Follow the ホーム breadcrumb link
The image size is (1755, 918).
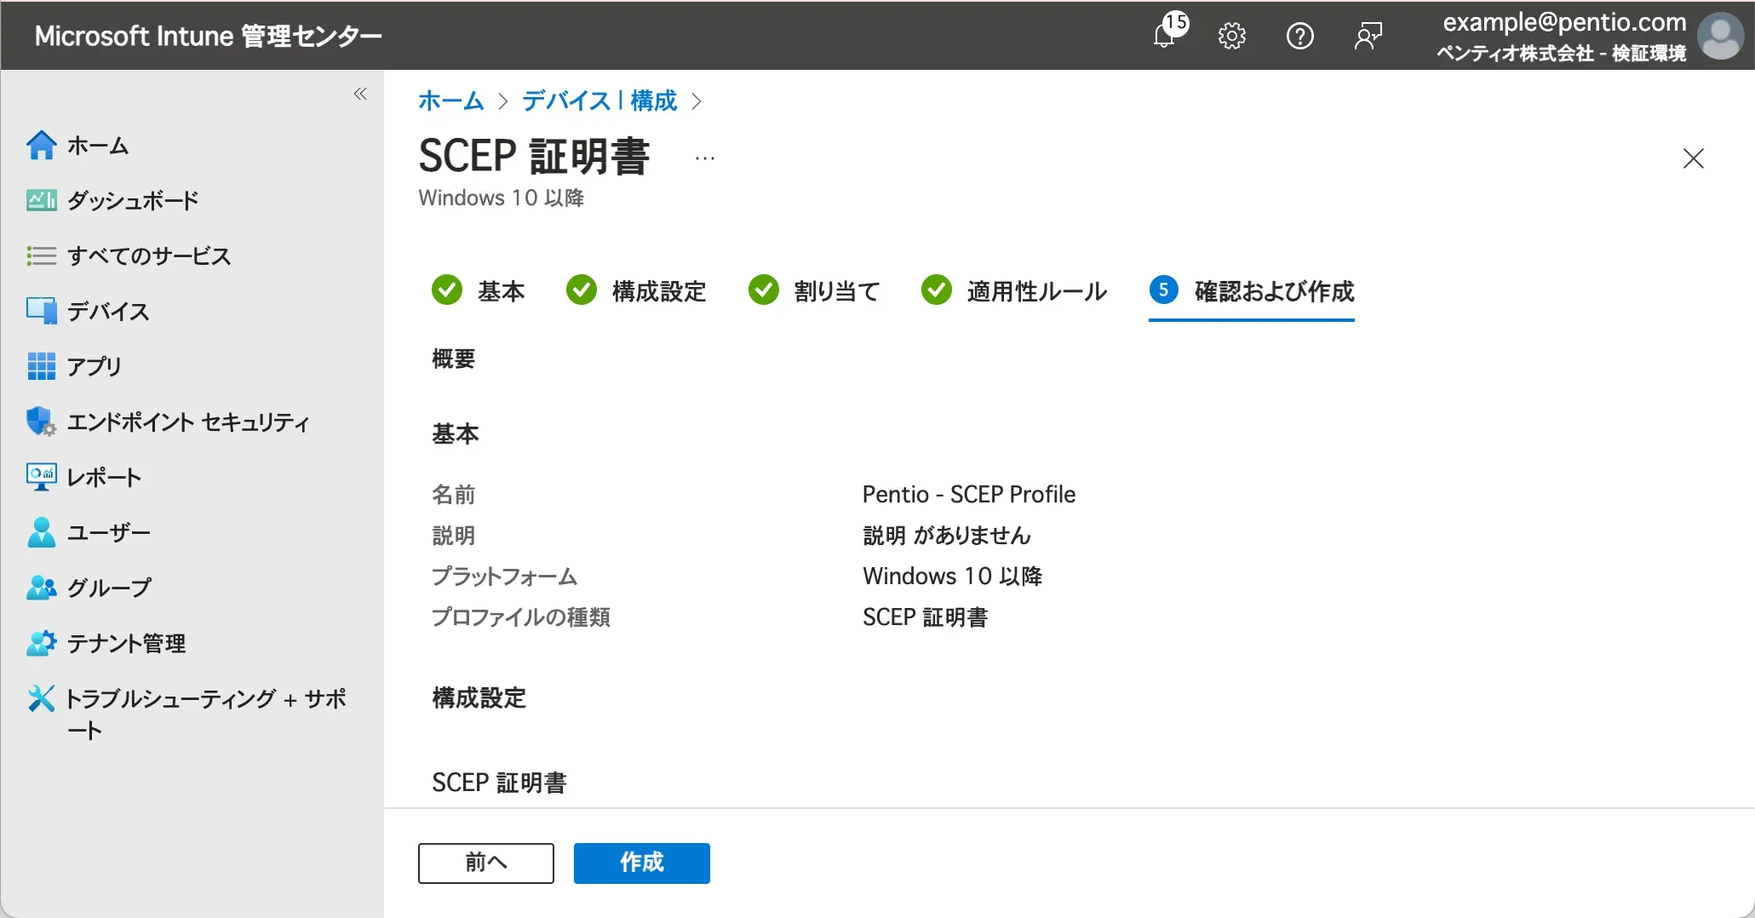pos(450,101)
